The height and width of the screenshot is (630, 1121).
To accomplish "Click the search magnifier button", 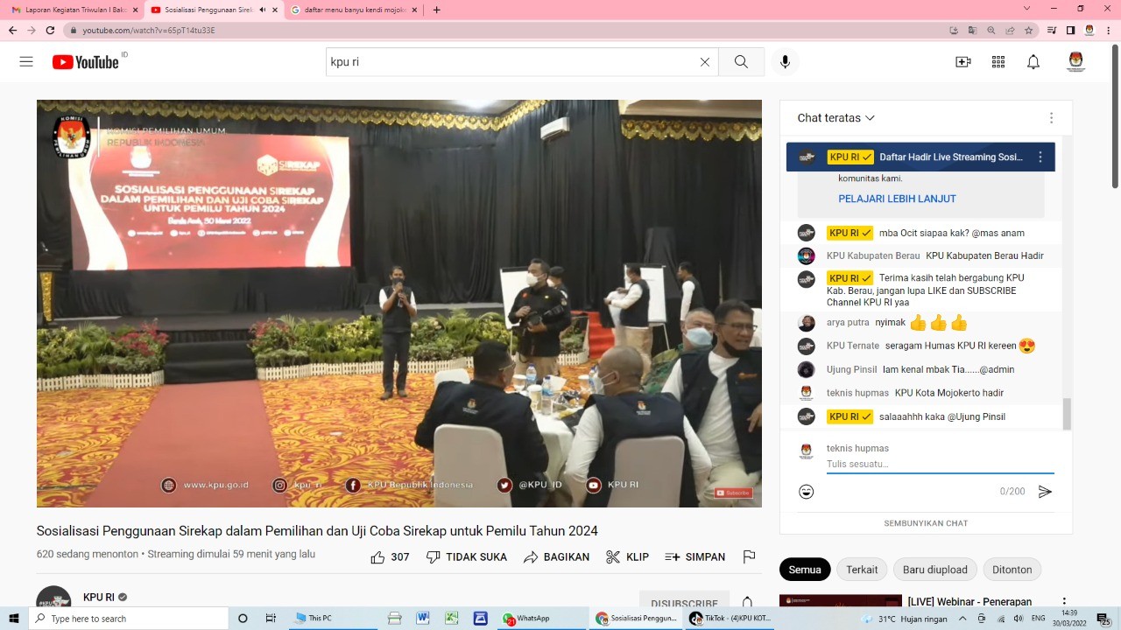I will [741, 62].
